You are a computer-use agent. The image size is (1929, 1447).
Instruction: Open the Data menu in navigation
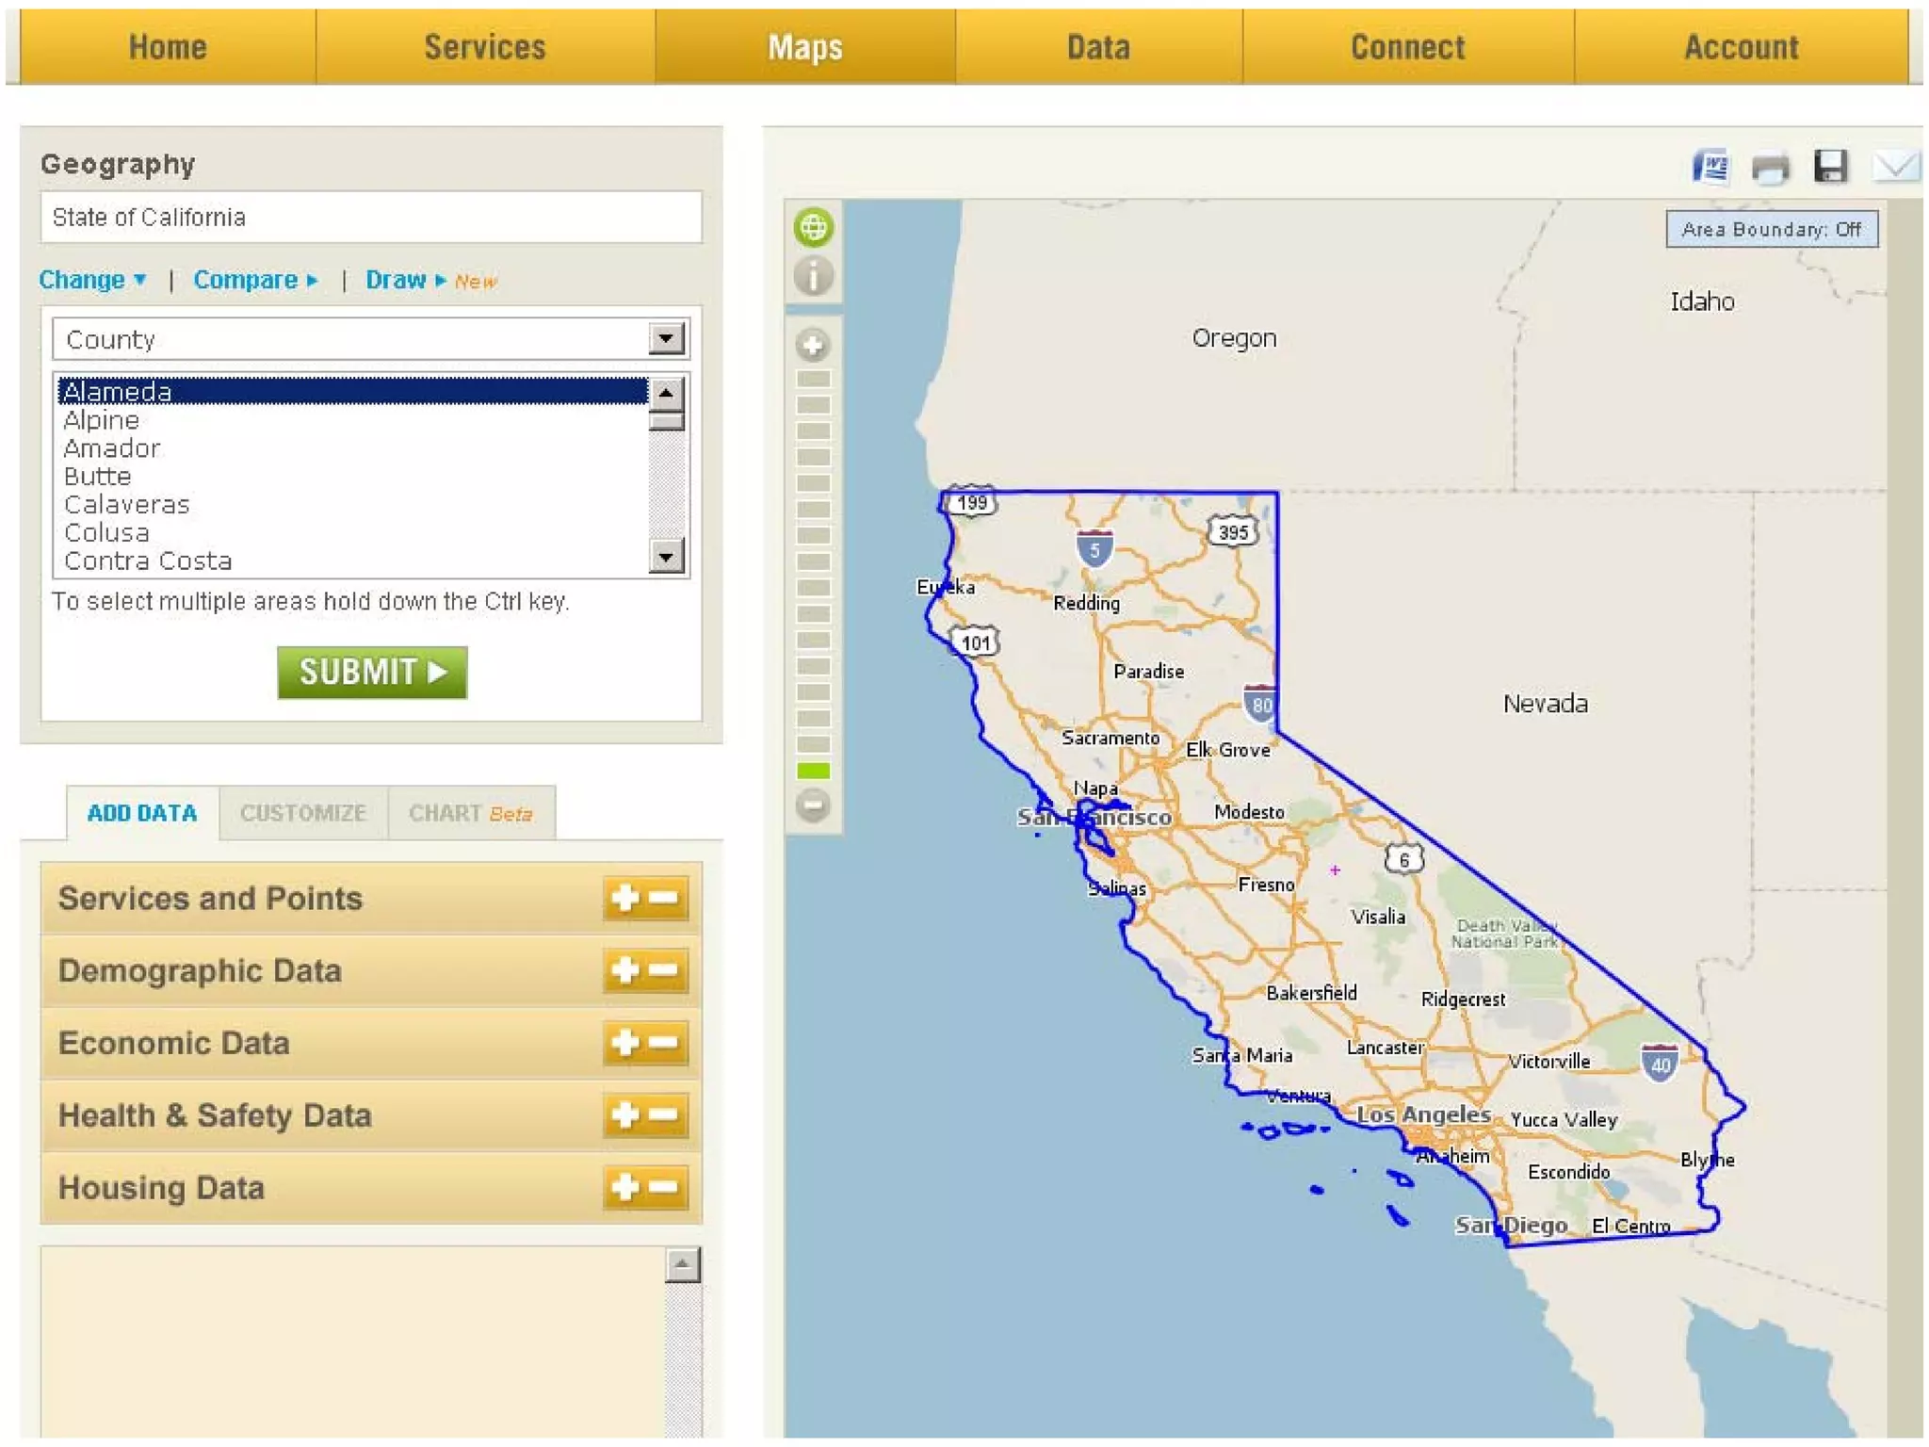point(1097,47)
